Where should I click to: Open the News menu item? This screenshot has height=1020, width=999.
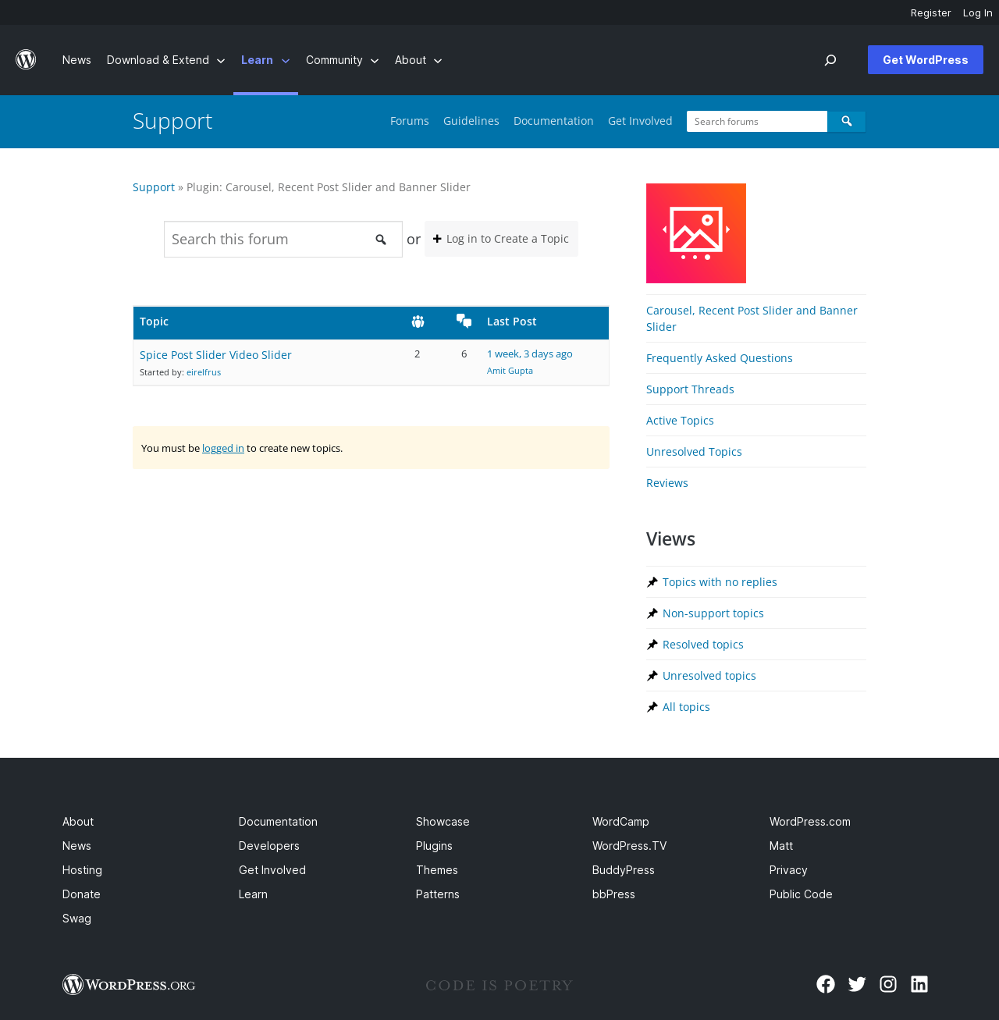pyautogui.click(x=76, y=60)
